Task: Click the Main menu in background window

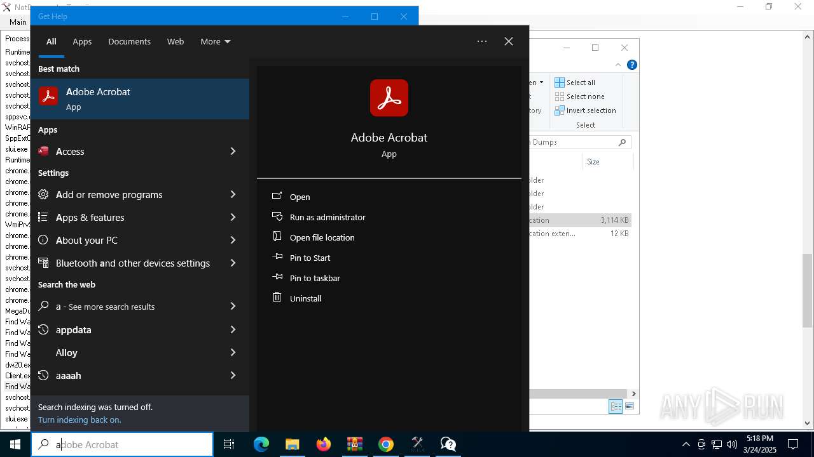Action: [18, 22]
